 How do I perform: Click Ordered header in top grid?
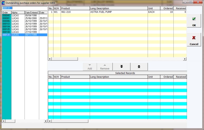167,8
